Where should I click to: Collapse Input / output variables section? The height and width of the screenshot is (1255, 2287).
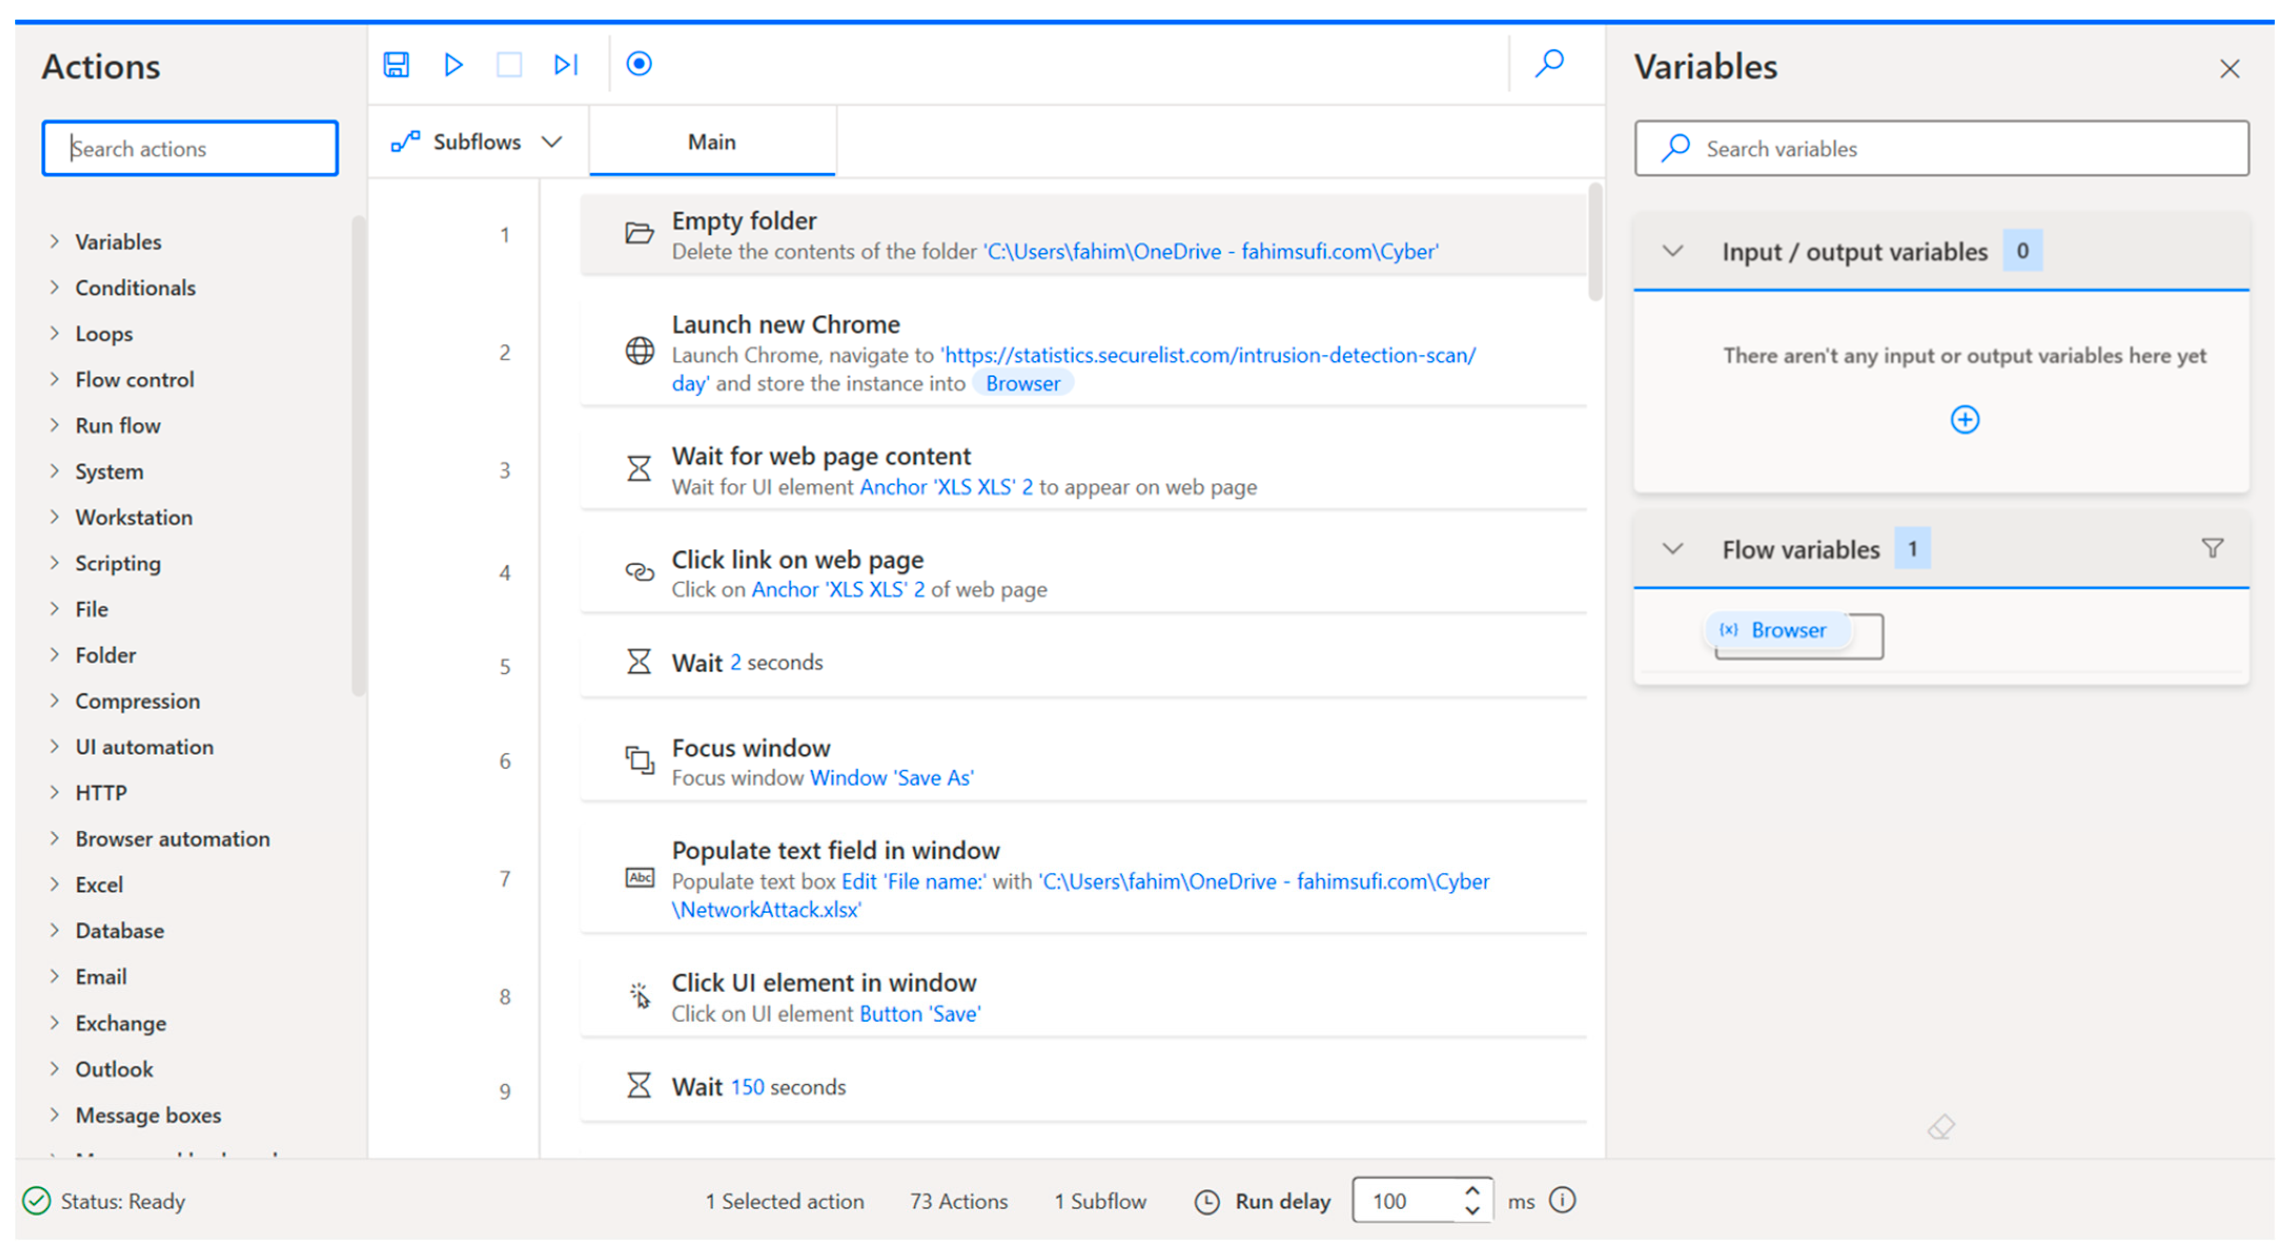point(1672,251)
